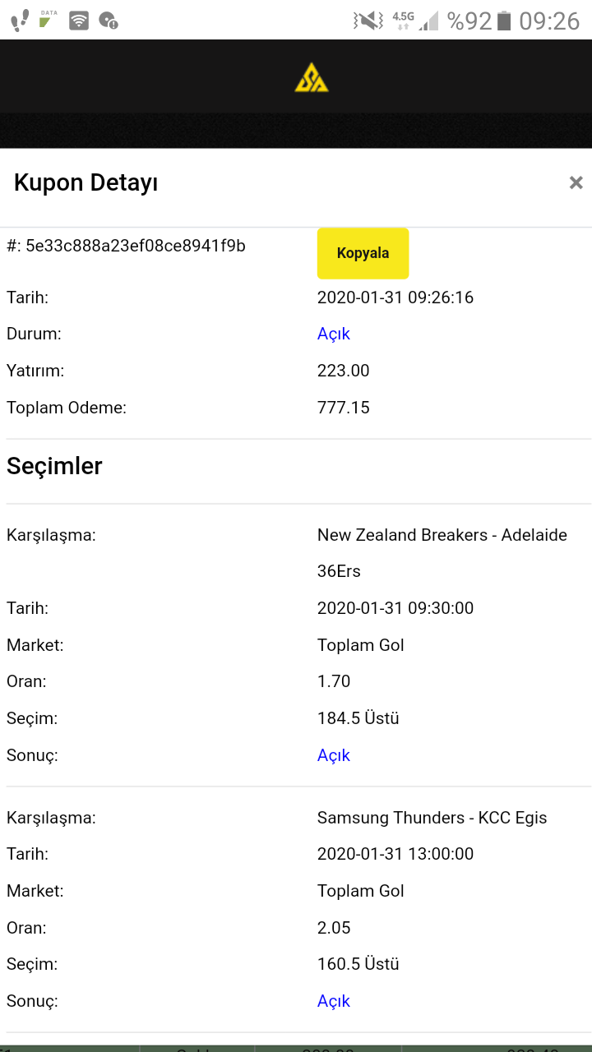This screenshot has height=1052, width=592.
Task: Open Açık result for New Zealand Breakers
Action: 334,755
